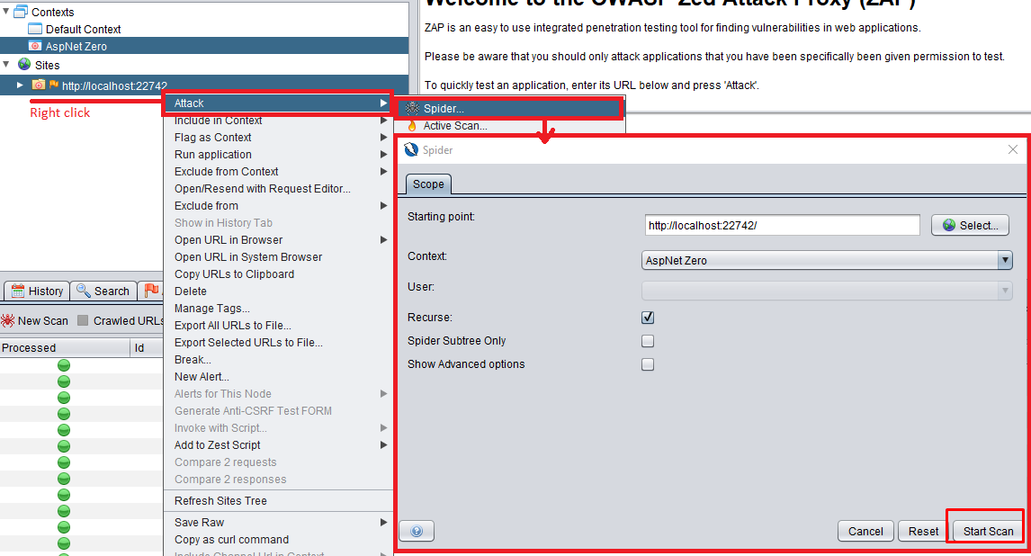Expand the http://localhost:22742 site node
Image resolution: width=1031 pixels, height=556 pixels.
click(x=20, y=85)
